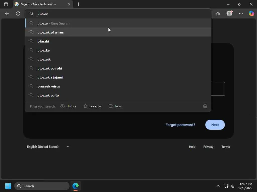Select the 'ptoszke' suggestion

point(118,50)
